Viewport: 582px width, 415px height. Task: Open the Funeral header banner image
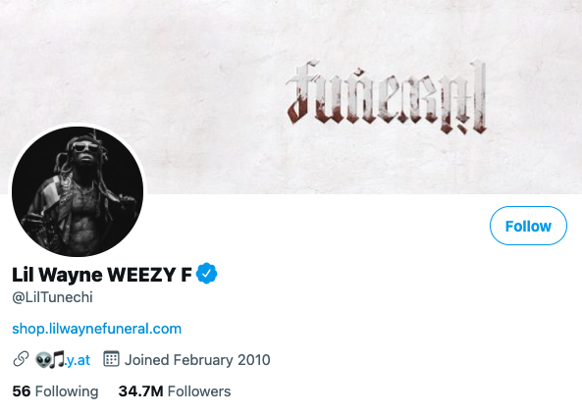[291, 96]
